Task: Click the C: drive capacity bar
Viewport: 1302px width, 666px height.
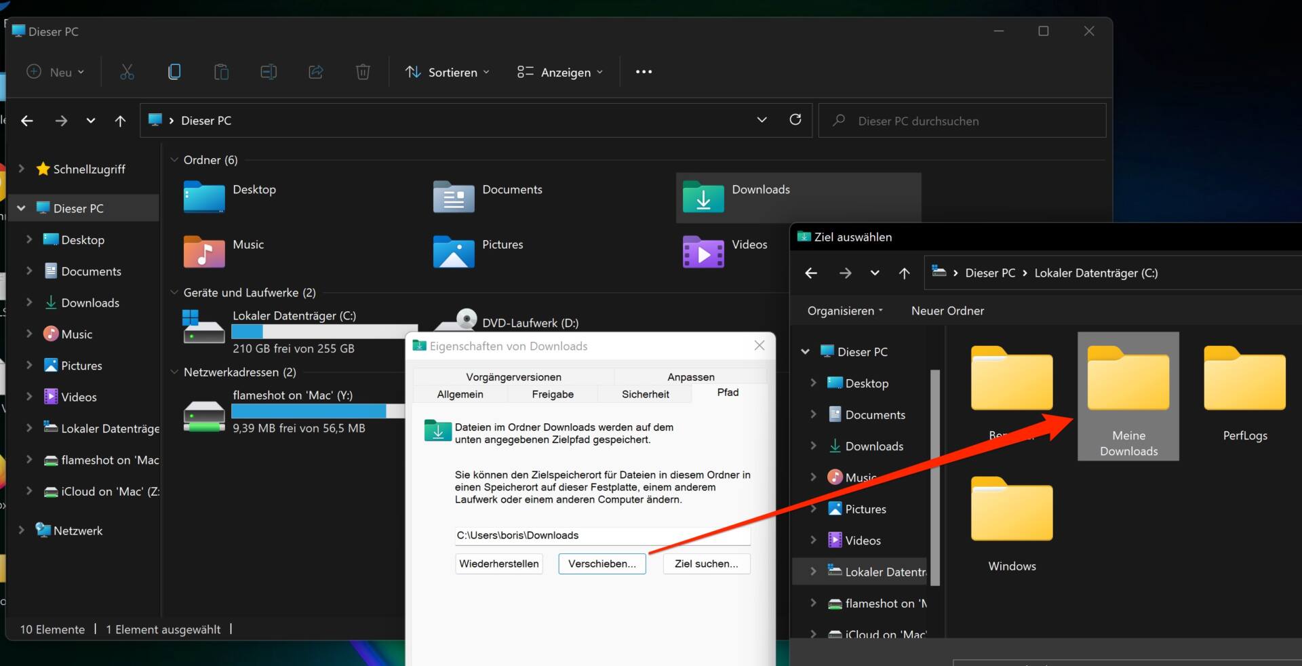Action: coord(319,332)
